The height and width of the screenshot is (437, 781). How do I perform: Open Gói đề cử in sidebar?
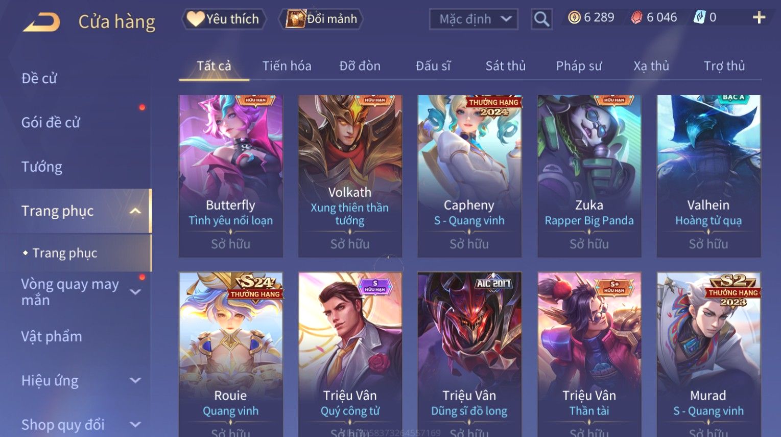click(x=51, y=123)
